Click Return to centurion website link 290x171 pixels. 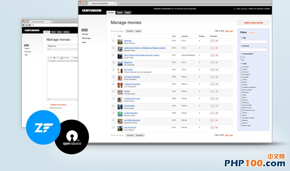click(259, 9)
